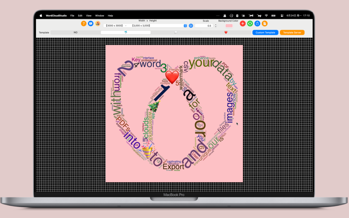349x218 pixels.
Task: Open the pink Background Color swatch
Action: [229, 26]
